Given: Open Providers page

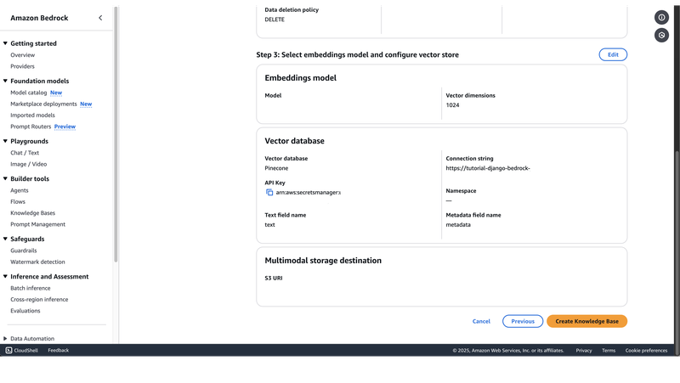Looking at the screenshot, I should [x=23, y=66].
